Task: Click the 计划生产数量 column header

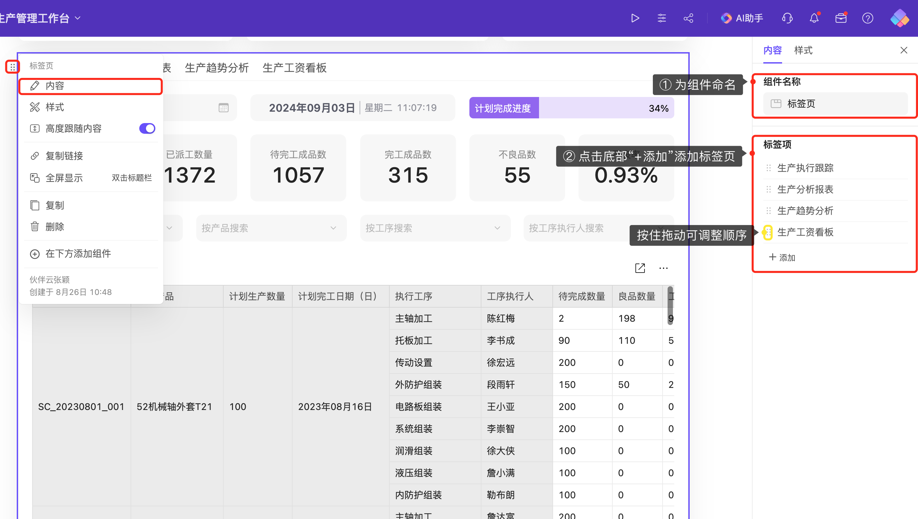Action: click(257, 296)
